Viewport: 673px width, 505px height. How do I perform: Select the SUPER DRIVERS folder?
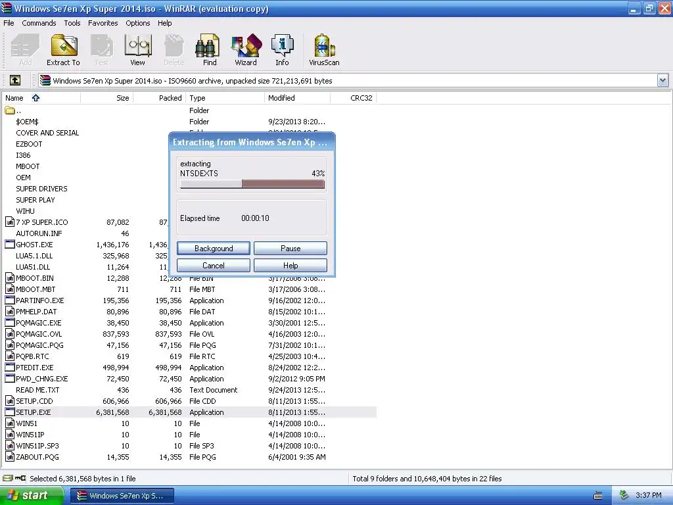[x=41, y=189]
